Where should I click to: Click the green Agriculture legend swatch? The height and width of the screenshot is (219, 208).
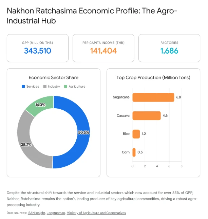tap(65, 87)
